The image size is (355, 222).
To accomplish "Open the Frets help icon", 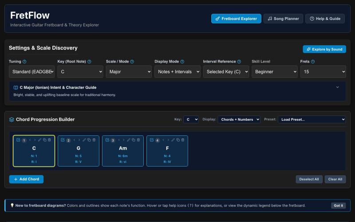I will (x=313, y=62).
